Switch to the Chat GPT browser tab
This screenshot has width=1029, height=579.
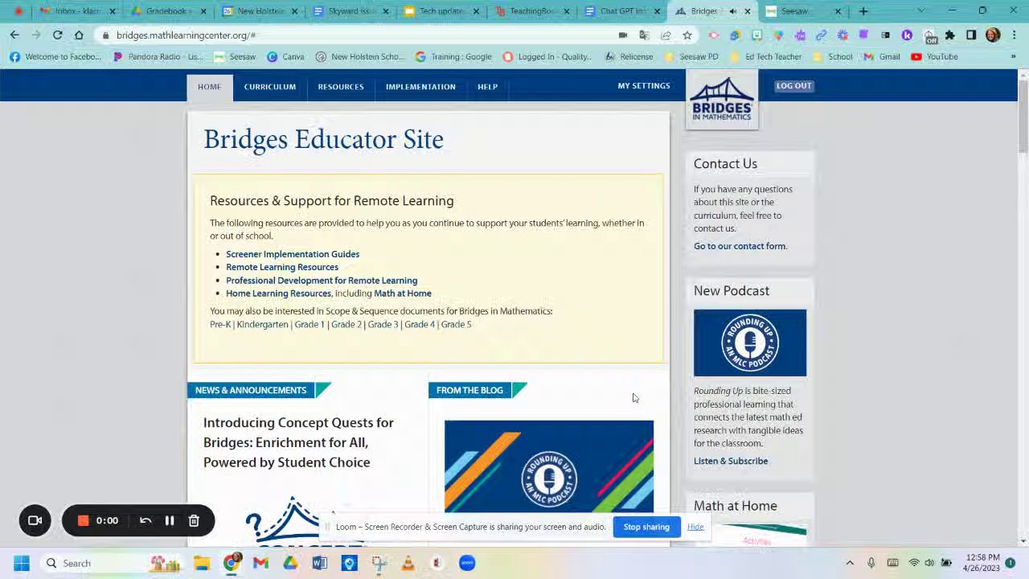coord(623,11)
